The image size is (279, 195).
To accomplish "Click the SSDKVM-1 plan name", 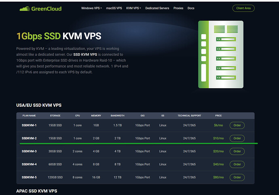I will (29, 125).
